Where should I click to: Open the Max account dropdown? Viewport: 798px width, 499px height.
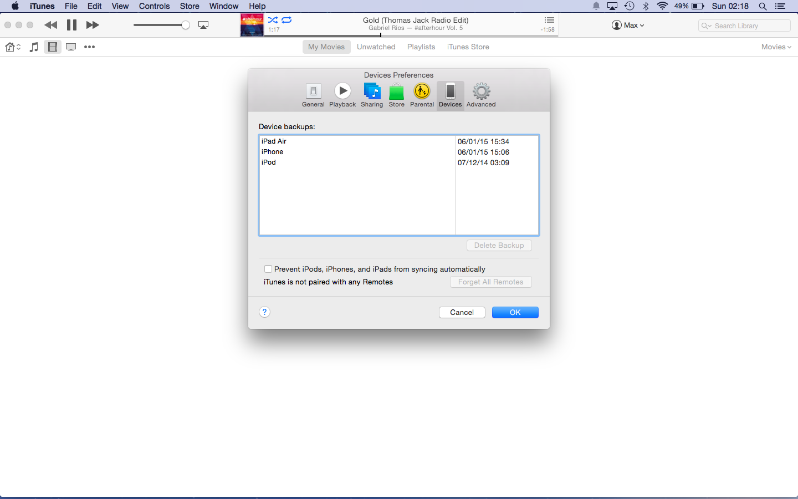point(628,25)
